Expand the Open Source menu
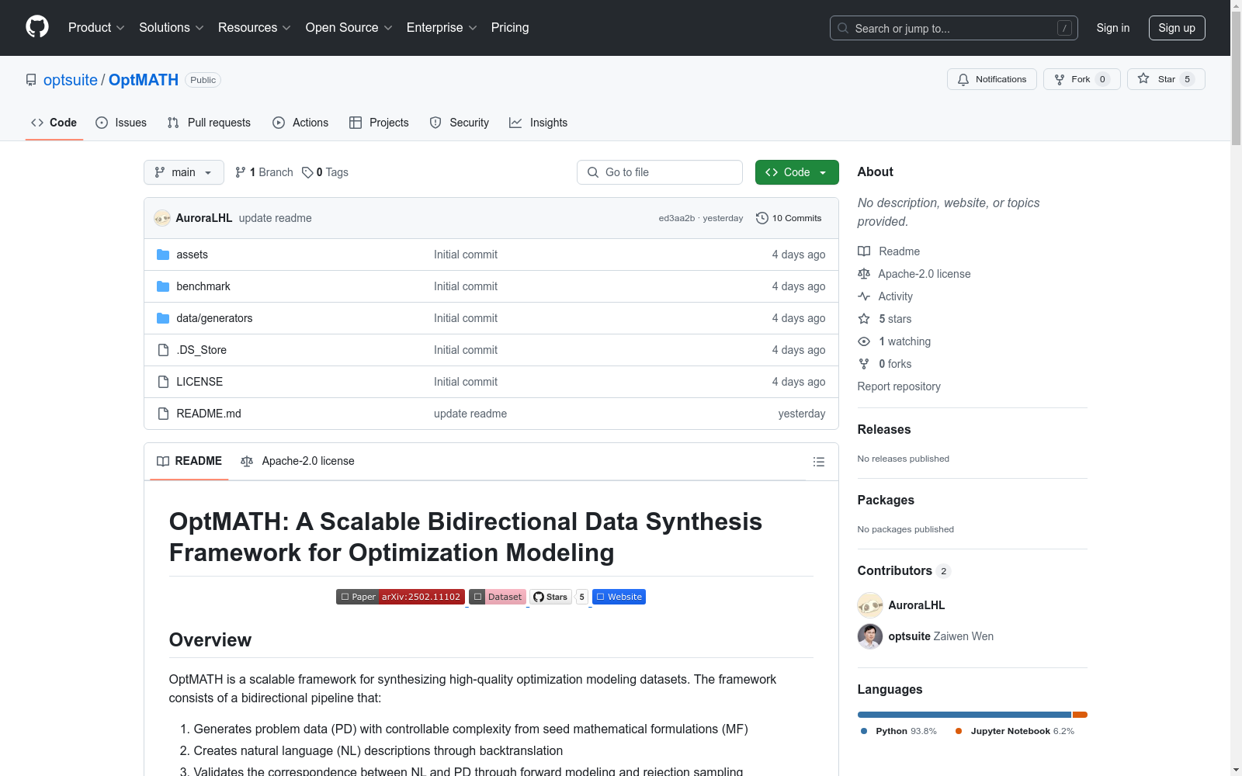 [x=349, y=28]
